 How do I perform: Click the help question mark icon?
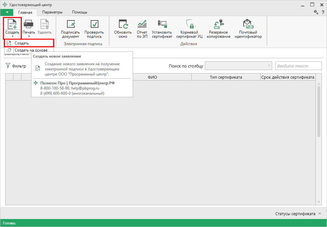coord(323,12)
